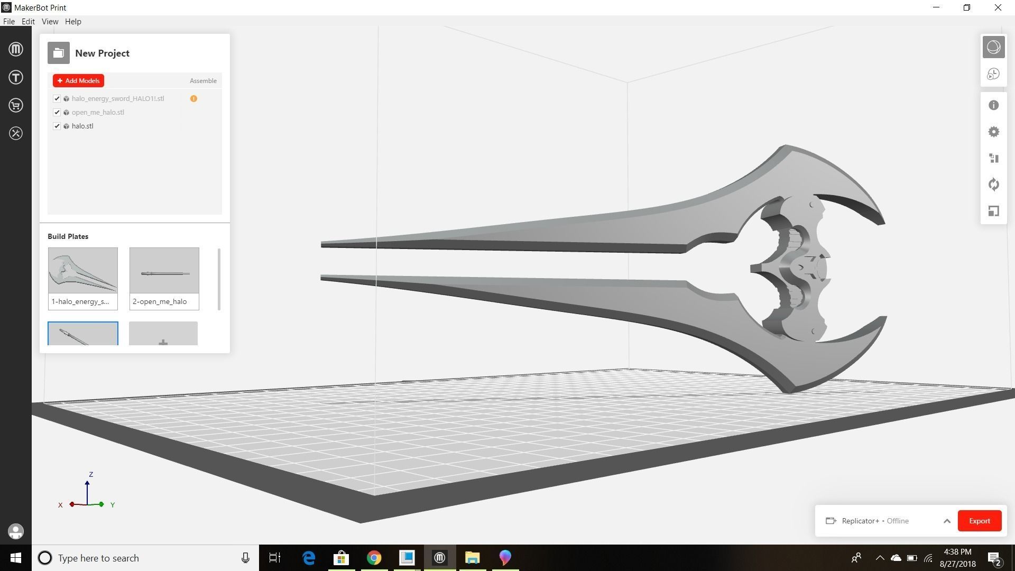1015x571 pixels.
Task: Click the Build Plates scrollbar
Action: [219, 279]
